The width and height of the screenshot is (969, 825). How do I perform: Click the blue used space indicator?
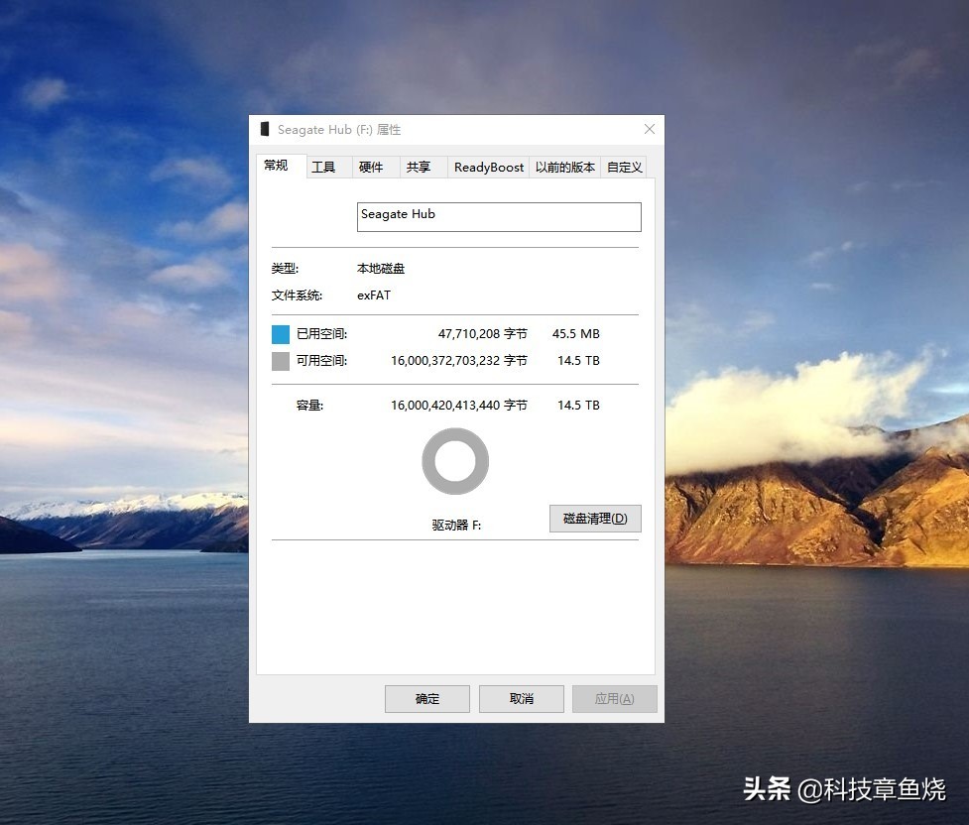click(280, 334)
